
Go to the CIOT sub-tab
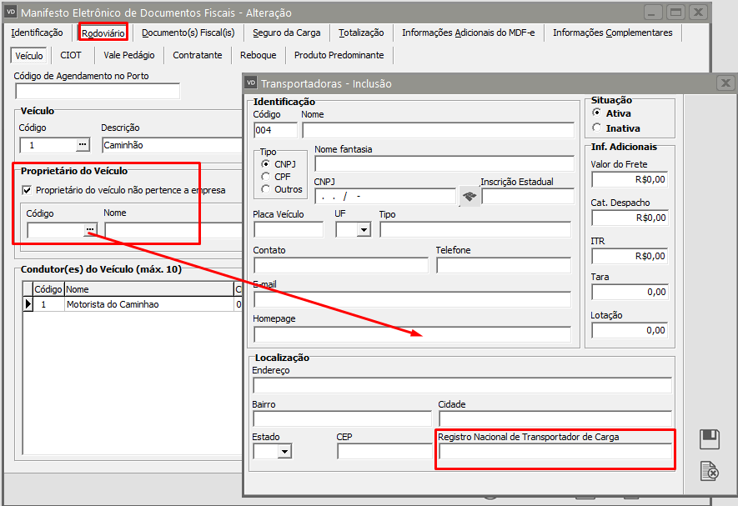(x=71, y=55)
